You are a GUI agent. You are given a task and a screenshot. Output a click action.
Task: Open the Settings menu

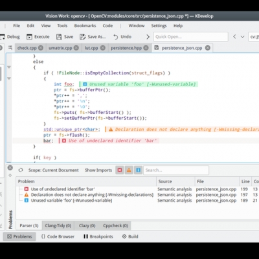[159, 26]
